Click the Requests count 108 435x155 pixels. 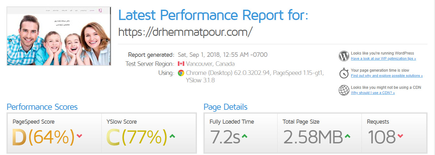click(x=381, y=137)
